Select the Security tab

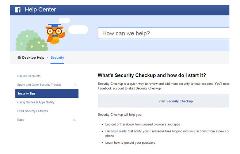pos(57,58)
